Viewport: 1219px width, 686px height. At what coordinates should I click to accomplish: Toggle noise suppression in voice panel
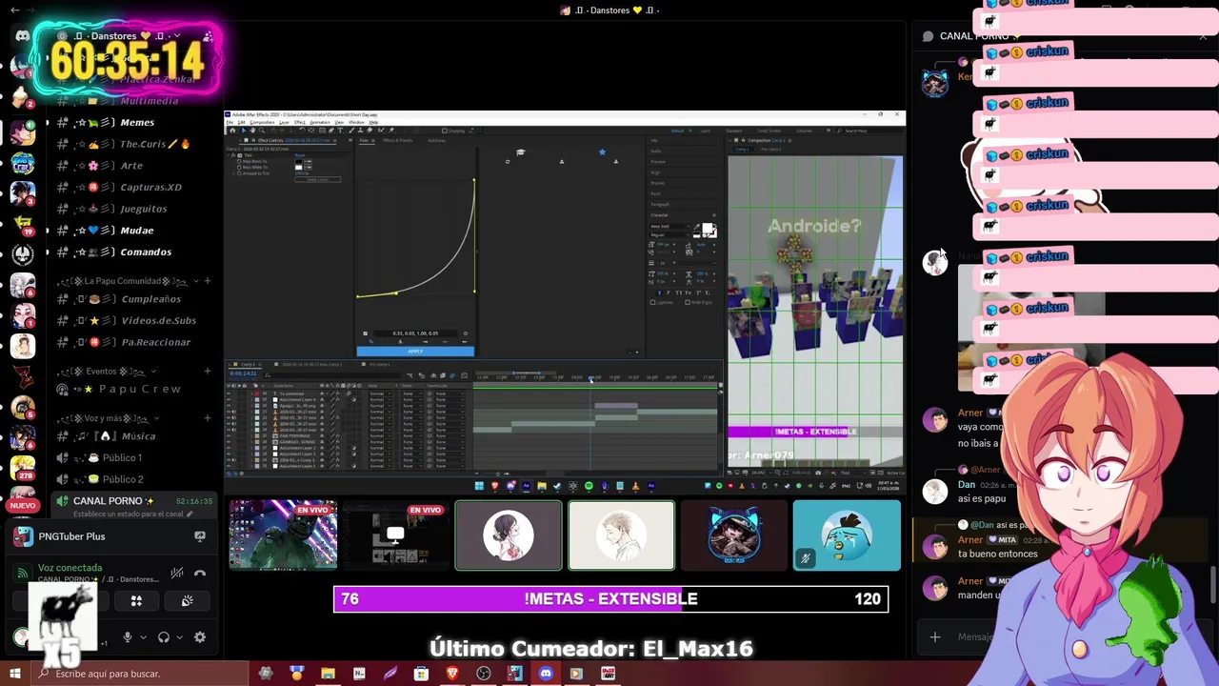pyautogui.click(x=177, y=573)
